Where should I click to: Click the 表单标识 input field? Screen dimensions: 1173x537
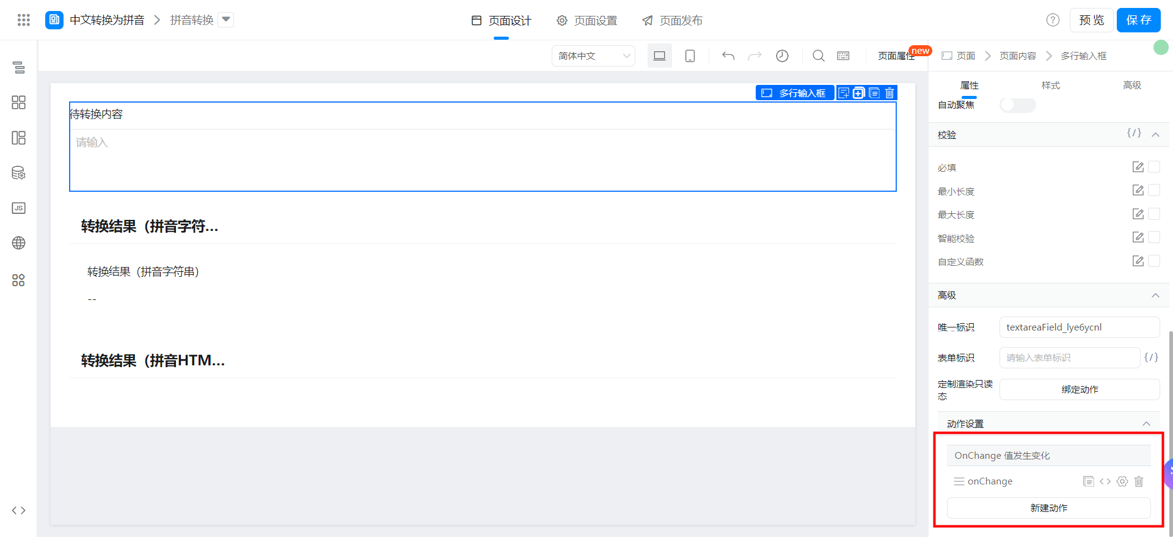coord(1069,357)
